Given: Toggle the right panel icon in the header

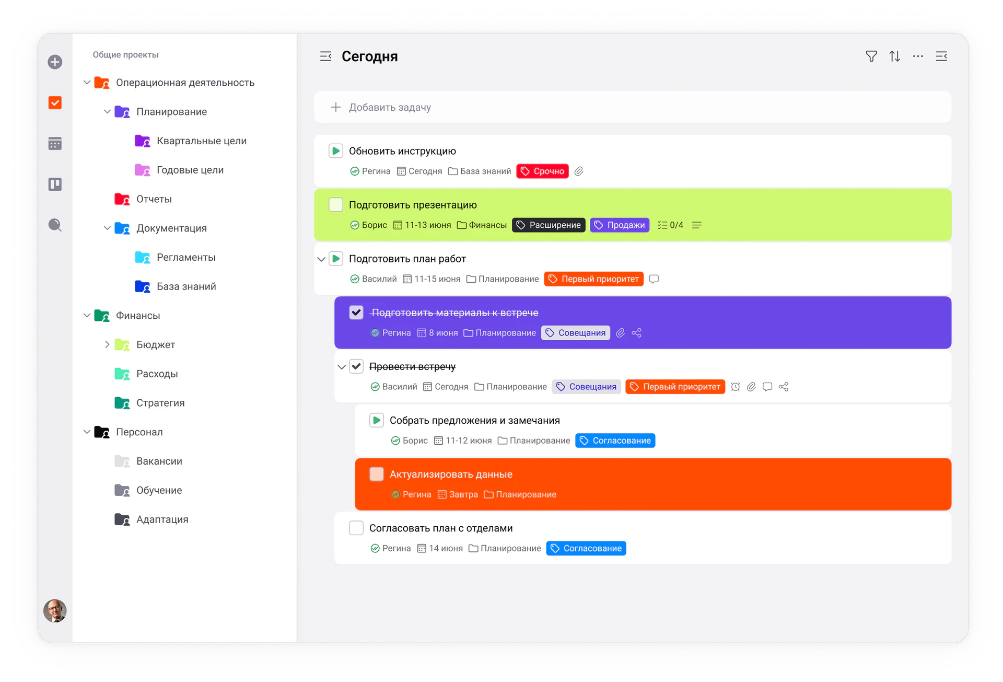Looking at the screenshot, I should coord(941,56).
